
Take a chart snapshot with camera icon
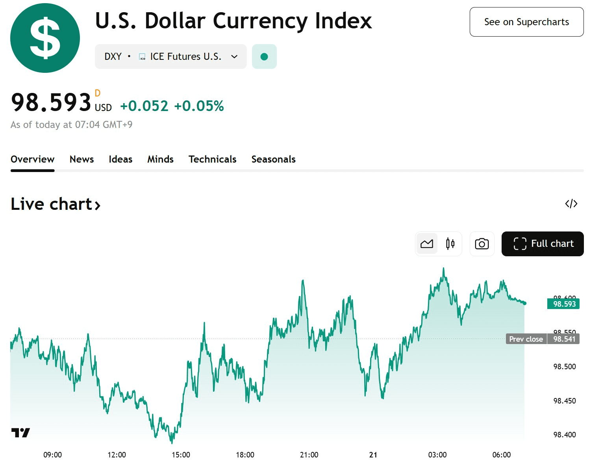coord(482,244)
